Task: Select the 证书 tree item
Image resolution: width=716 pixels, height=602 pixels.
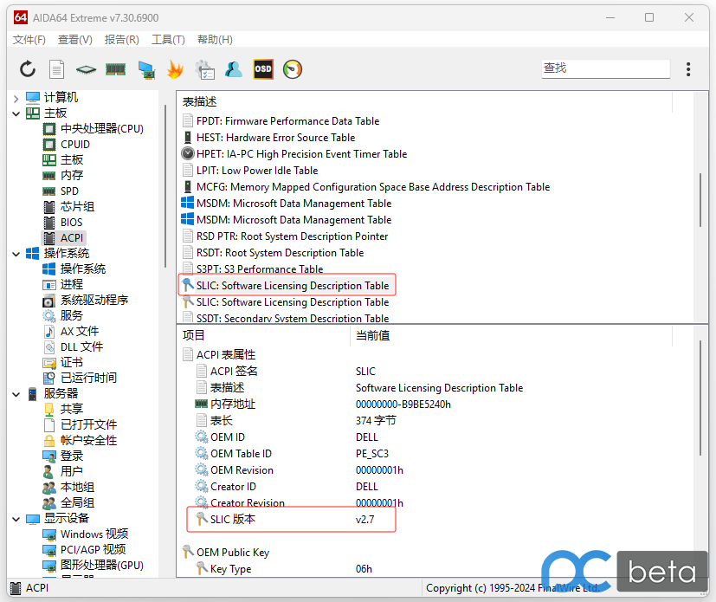Action: [63, 363]
